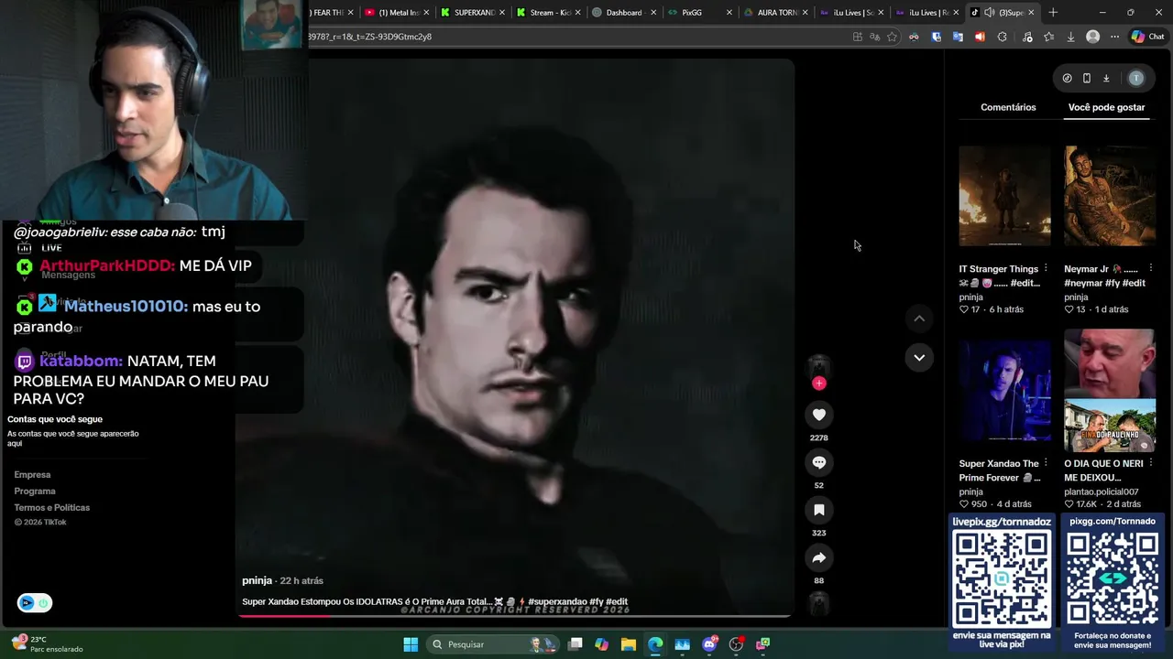Click the download icon in TikTok header
The width and height of the screenshot is (1173, 659).
tap(1106, 79)
